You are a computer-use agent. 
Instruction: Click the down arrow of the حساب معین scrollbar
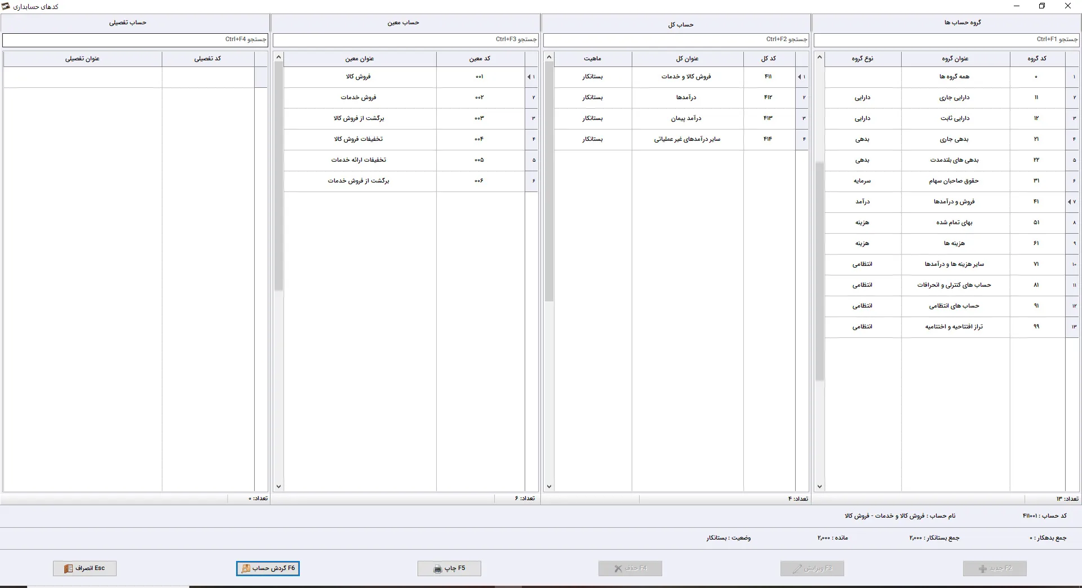278,487
